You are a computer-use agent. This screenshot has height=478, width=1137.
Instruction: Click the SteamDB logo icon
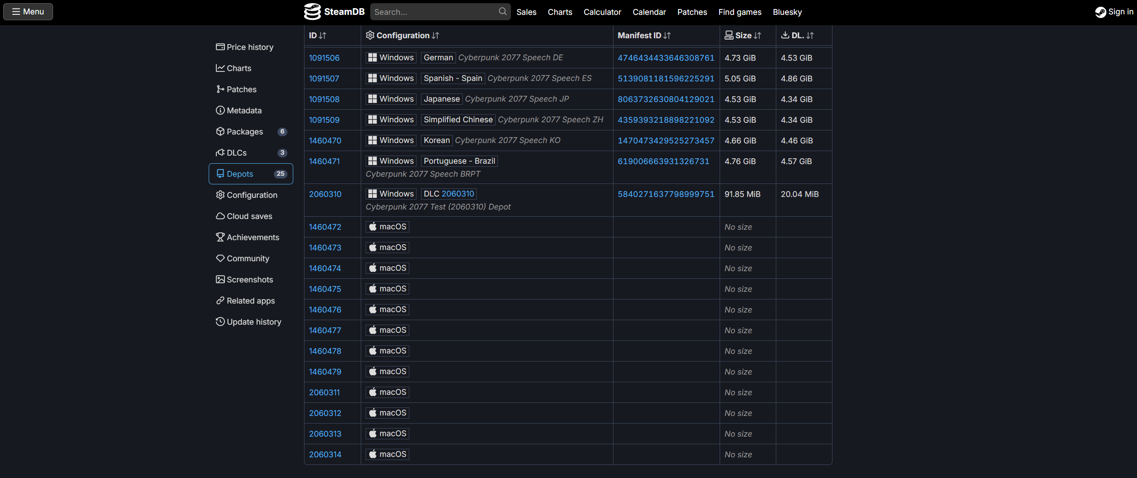click(x=312, y=12)
